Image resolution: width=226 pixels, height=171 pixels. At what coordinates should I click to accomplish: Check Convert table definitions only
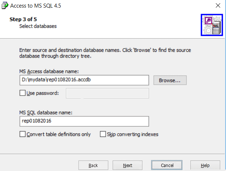(23, 134)
